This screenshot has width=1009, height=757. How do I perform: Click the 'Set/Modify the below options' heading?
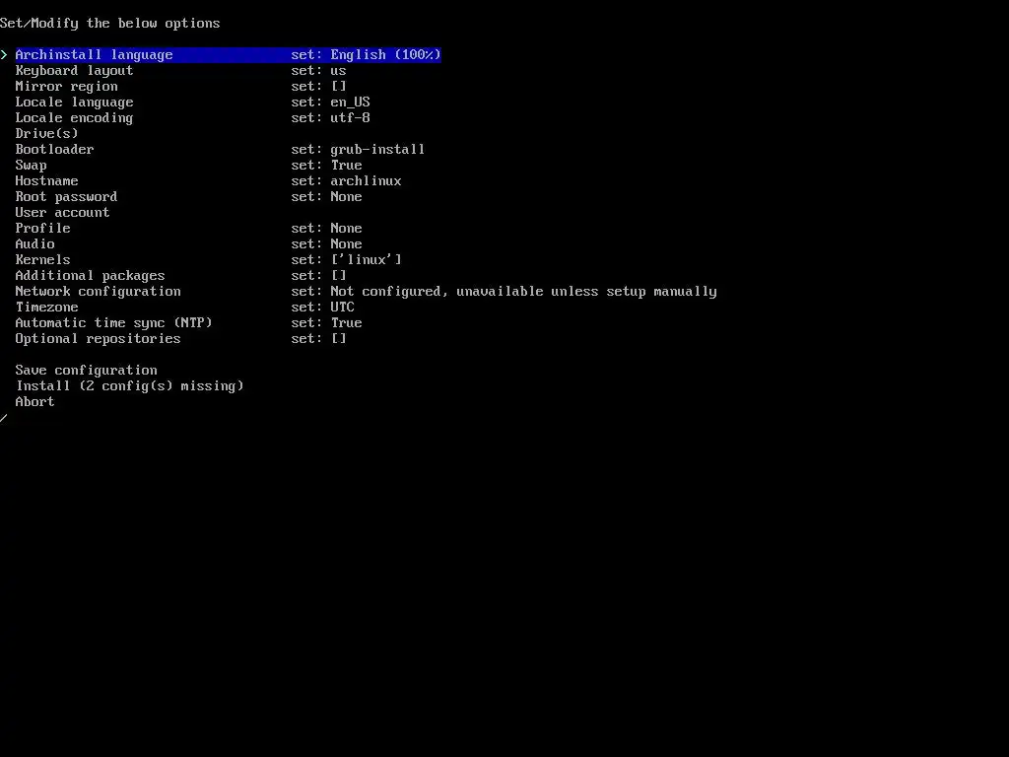tap(110, 24)
